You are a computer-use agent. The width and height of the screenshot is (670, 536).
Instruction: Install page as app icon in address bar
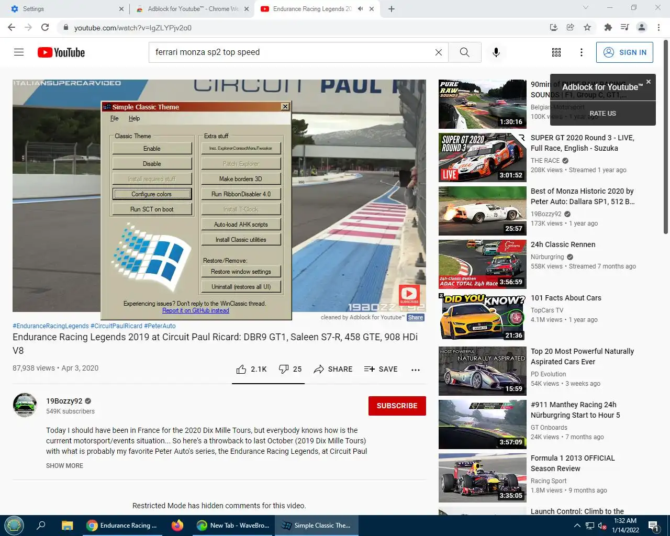point(554,27)
